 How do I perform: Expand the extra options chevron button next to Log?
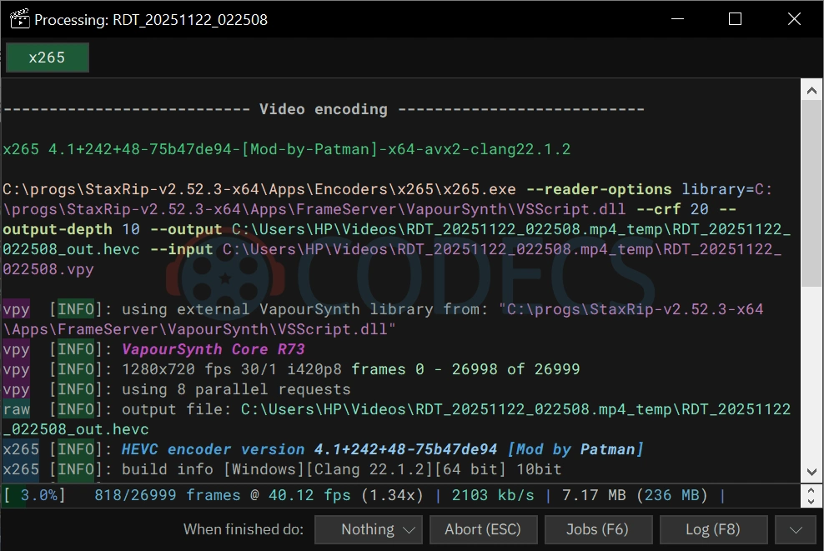coord(796,529)
